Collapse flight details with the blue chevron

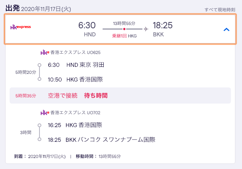tap(227, 29)
